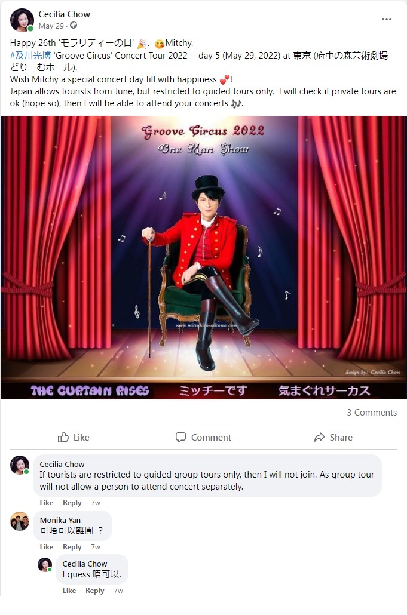Click the Share arrow icon
The image size is (407, 615).
320,437
